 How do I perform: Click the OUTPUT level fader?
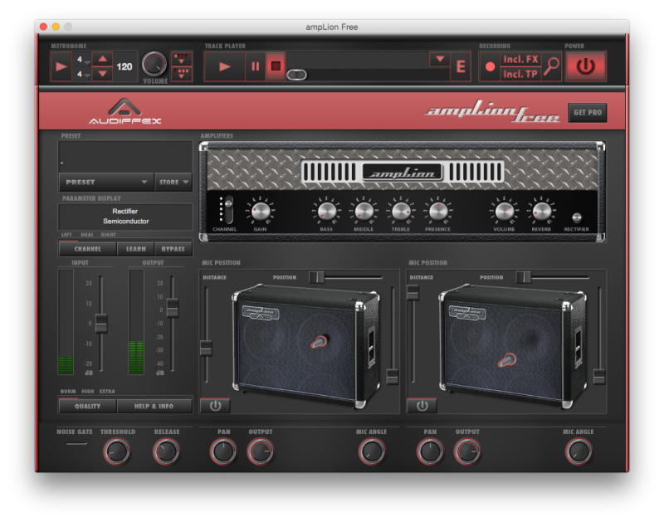pos(173,308)
